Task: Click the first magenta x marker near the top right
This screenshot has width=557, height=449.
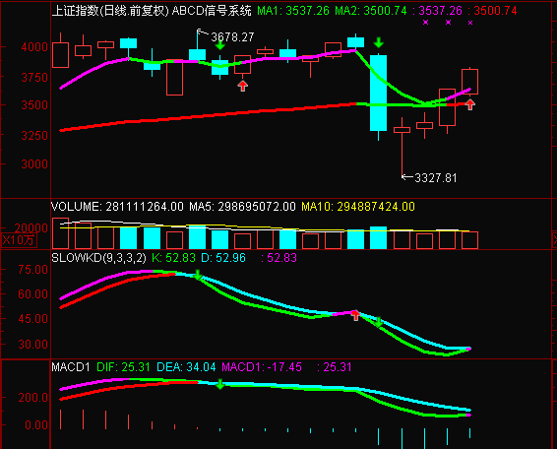Action: tap(425, 23)
